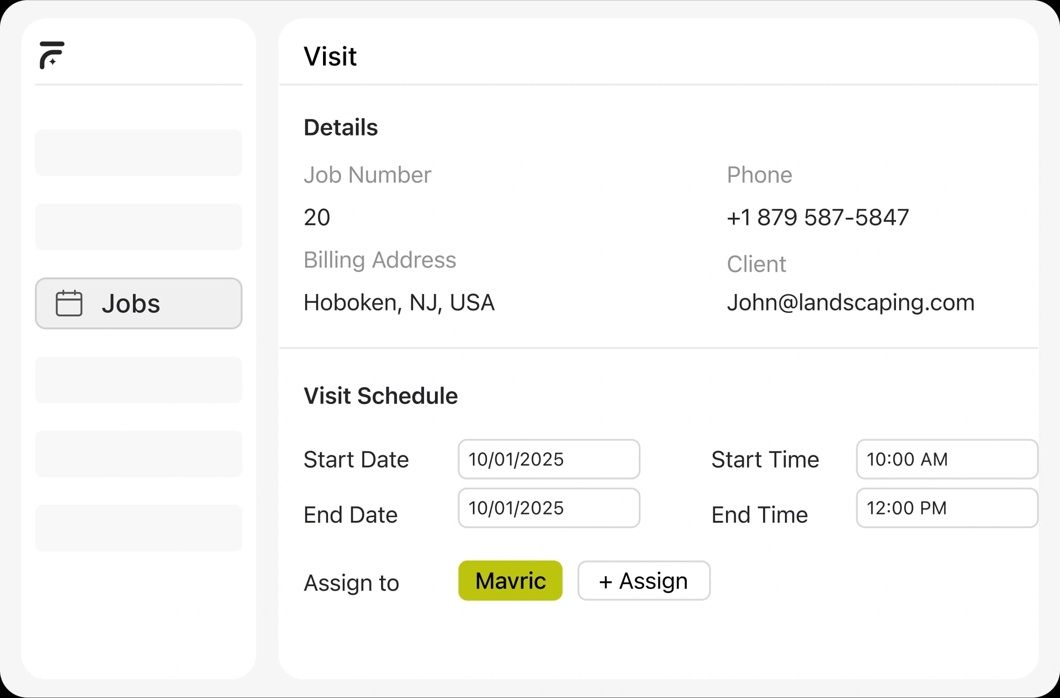Open the End Time 12:00 PM field
The image size is (1060, 698).
[946, 508]
